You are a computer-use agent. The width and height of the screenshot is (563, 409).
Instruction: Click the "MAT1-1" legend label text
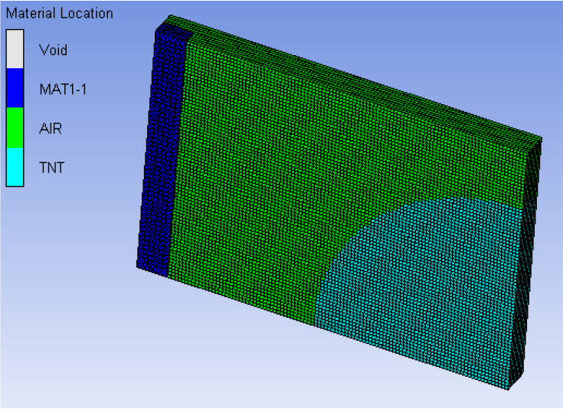click(x=64, y=90)
